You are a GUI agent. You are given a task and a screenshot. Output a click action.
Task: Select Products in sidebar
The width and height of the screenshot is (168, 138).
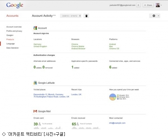pyautogui.click(x=10, y=39)
